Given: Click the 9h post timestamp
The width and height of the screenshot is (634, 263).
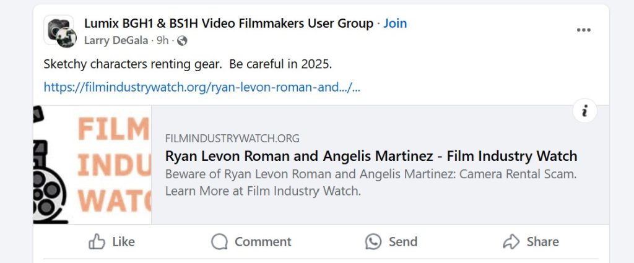Looking at the screenshot, I should pyautogui.click(x=163, y=41).
